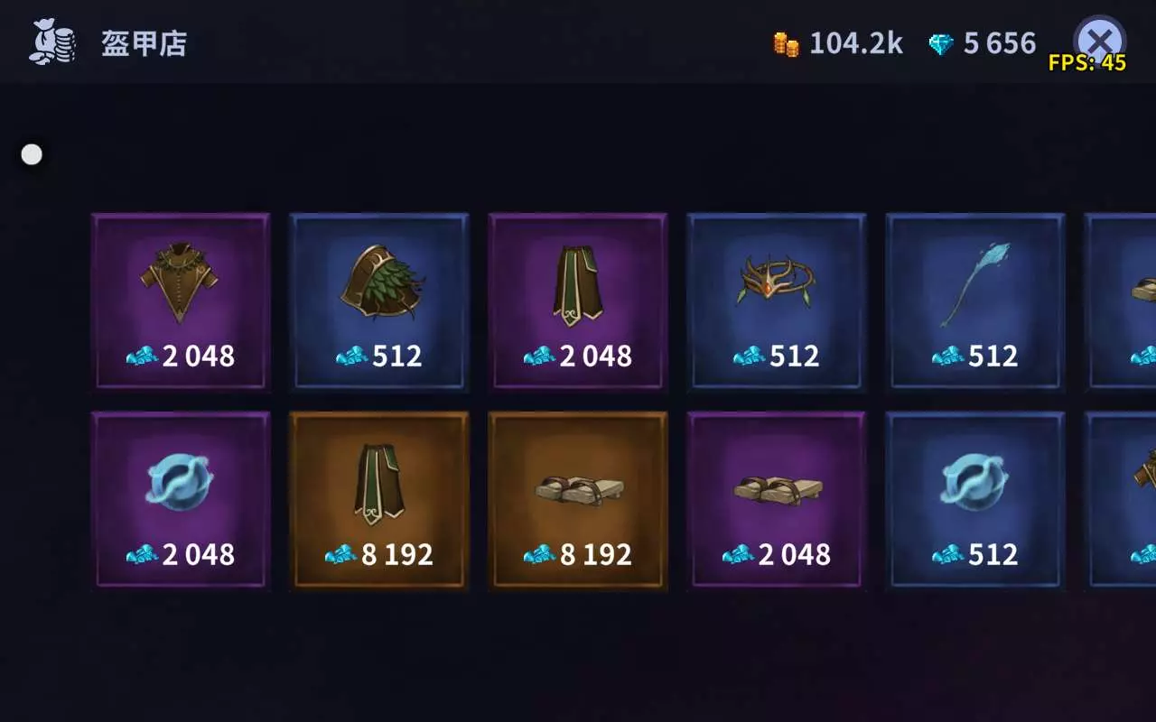Select the orange sandals priced 8 192
The height and width of the screenshot is (722, 1156).
click(x=578, y=500)
